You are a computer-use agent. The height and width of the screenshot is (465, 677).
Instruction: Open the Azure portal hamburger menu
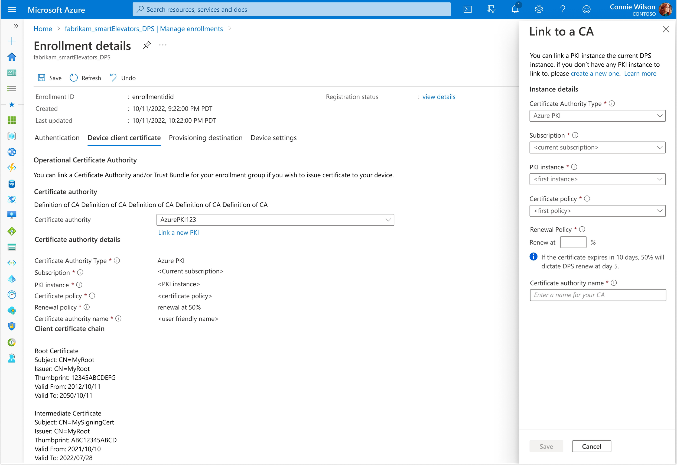[x=12, y=10]
